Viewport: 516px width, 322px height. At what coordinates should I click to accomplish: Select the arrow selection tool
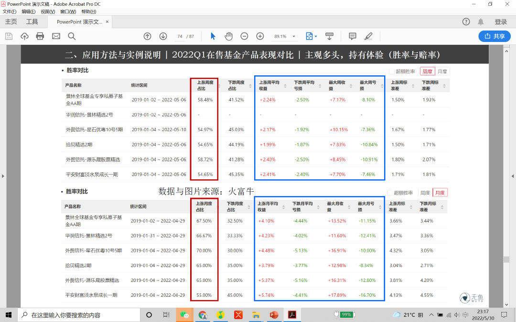[x=213, y=36]
